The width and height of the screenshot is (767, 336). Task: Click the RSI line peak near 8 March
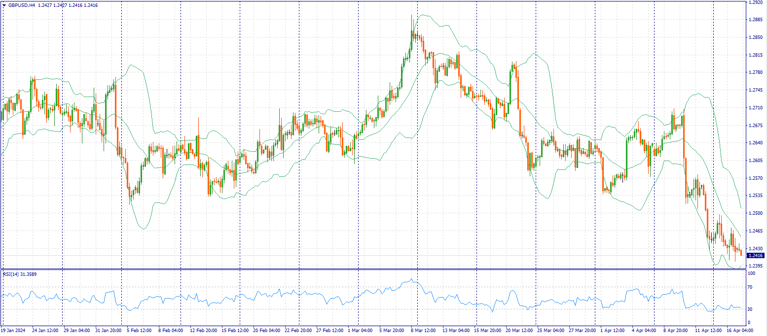[412, 280]
